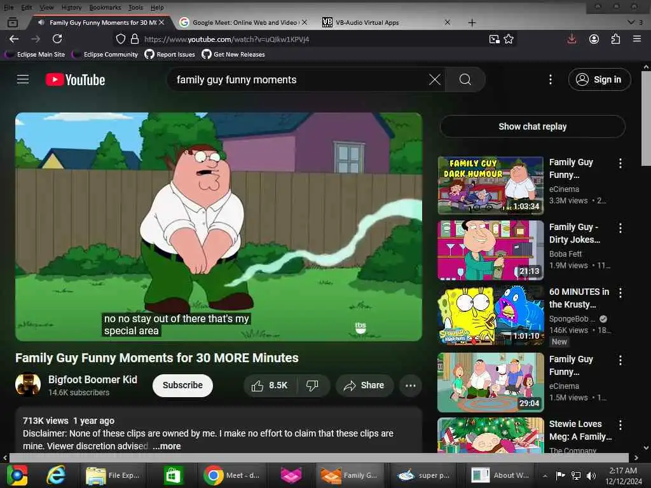
Task: Open Internet Explorer from taskbar
Action: 56,475
